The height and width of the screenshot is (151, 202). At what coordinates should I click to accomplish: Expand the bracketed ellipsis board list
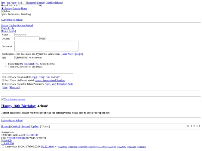(x=23, y=3)
